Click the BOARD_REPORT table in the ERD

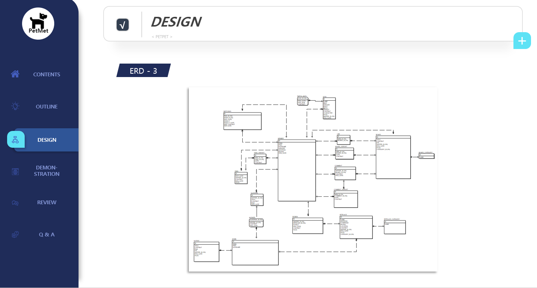click(x=344, y=153)
